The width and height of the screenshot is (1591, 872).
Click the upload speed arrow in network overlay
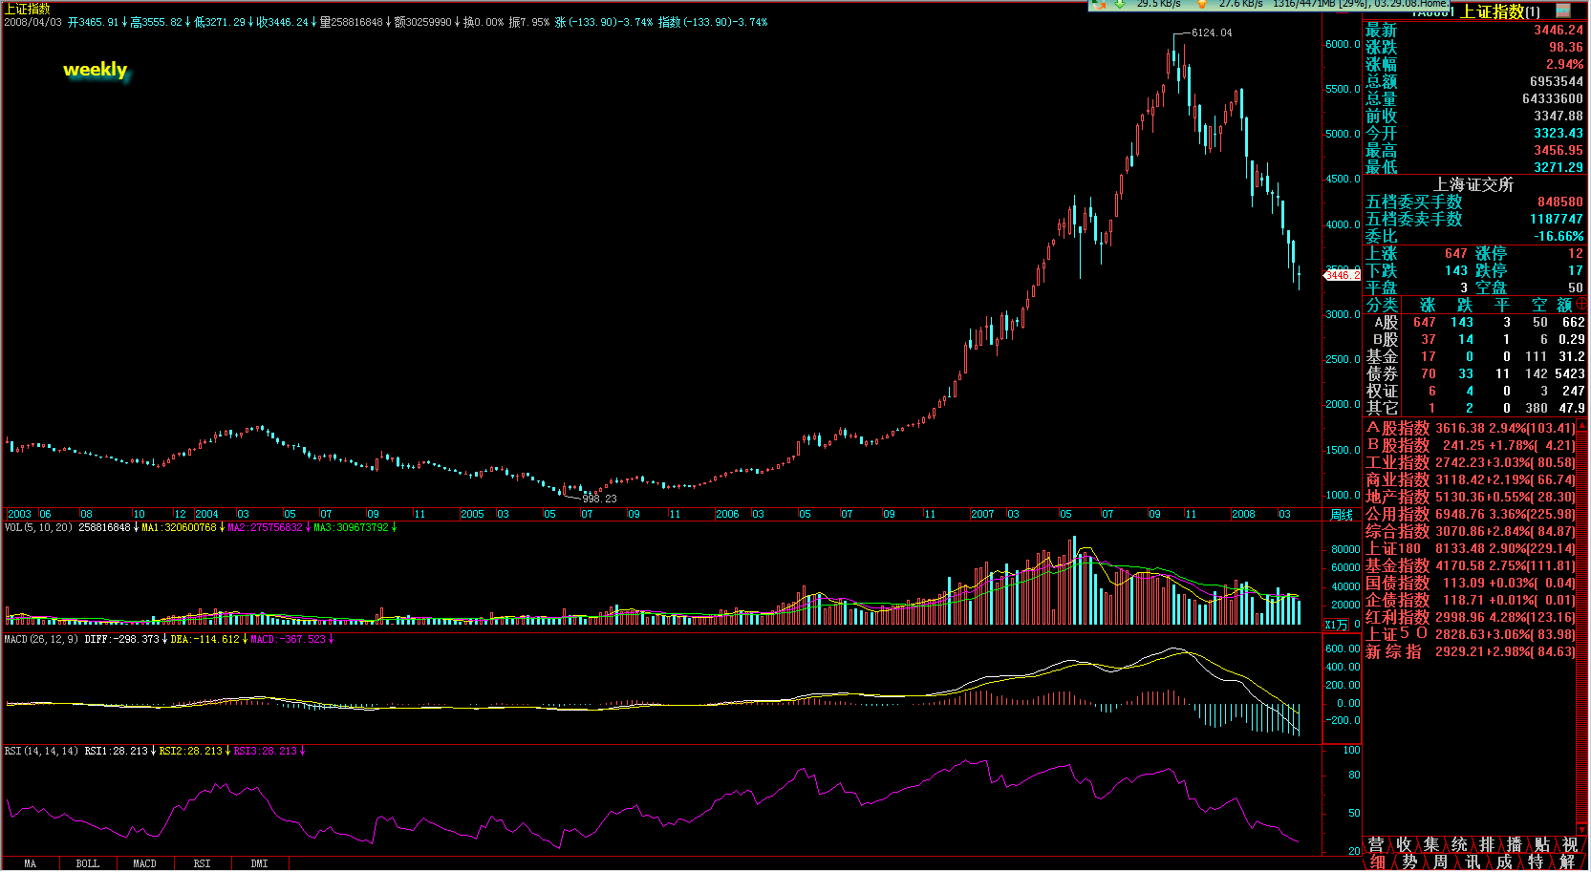[1202, 4]
